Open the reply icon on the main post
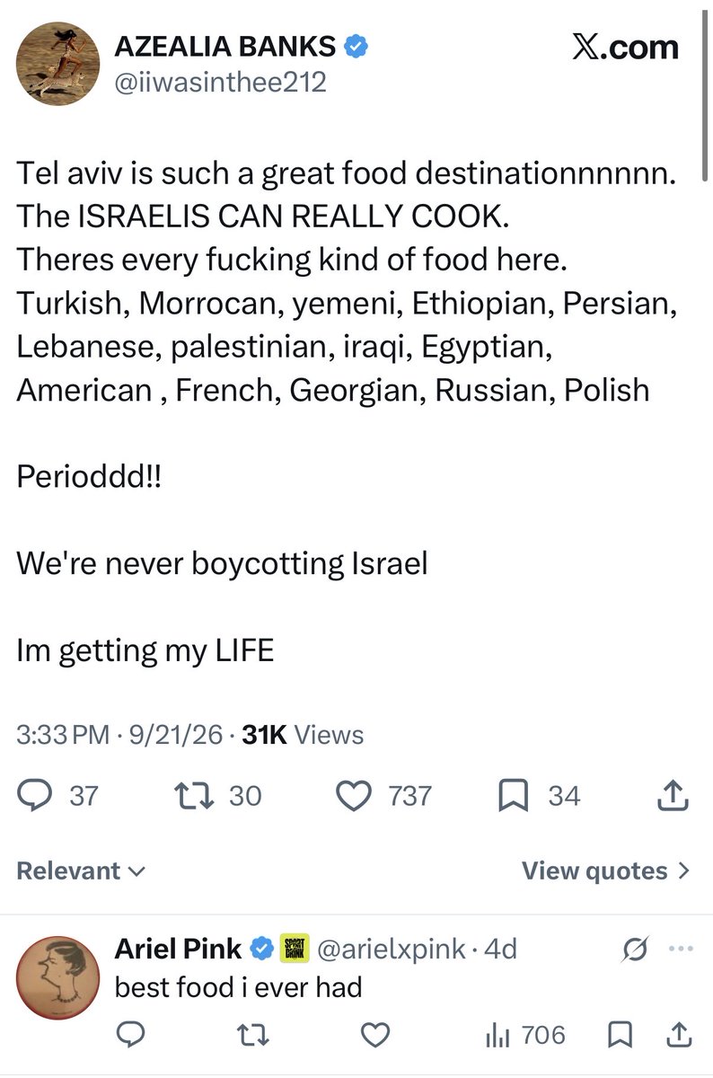The width and height of the screenshot is (713, 1078). [x=34, y=795]
